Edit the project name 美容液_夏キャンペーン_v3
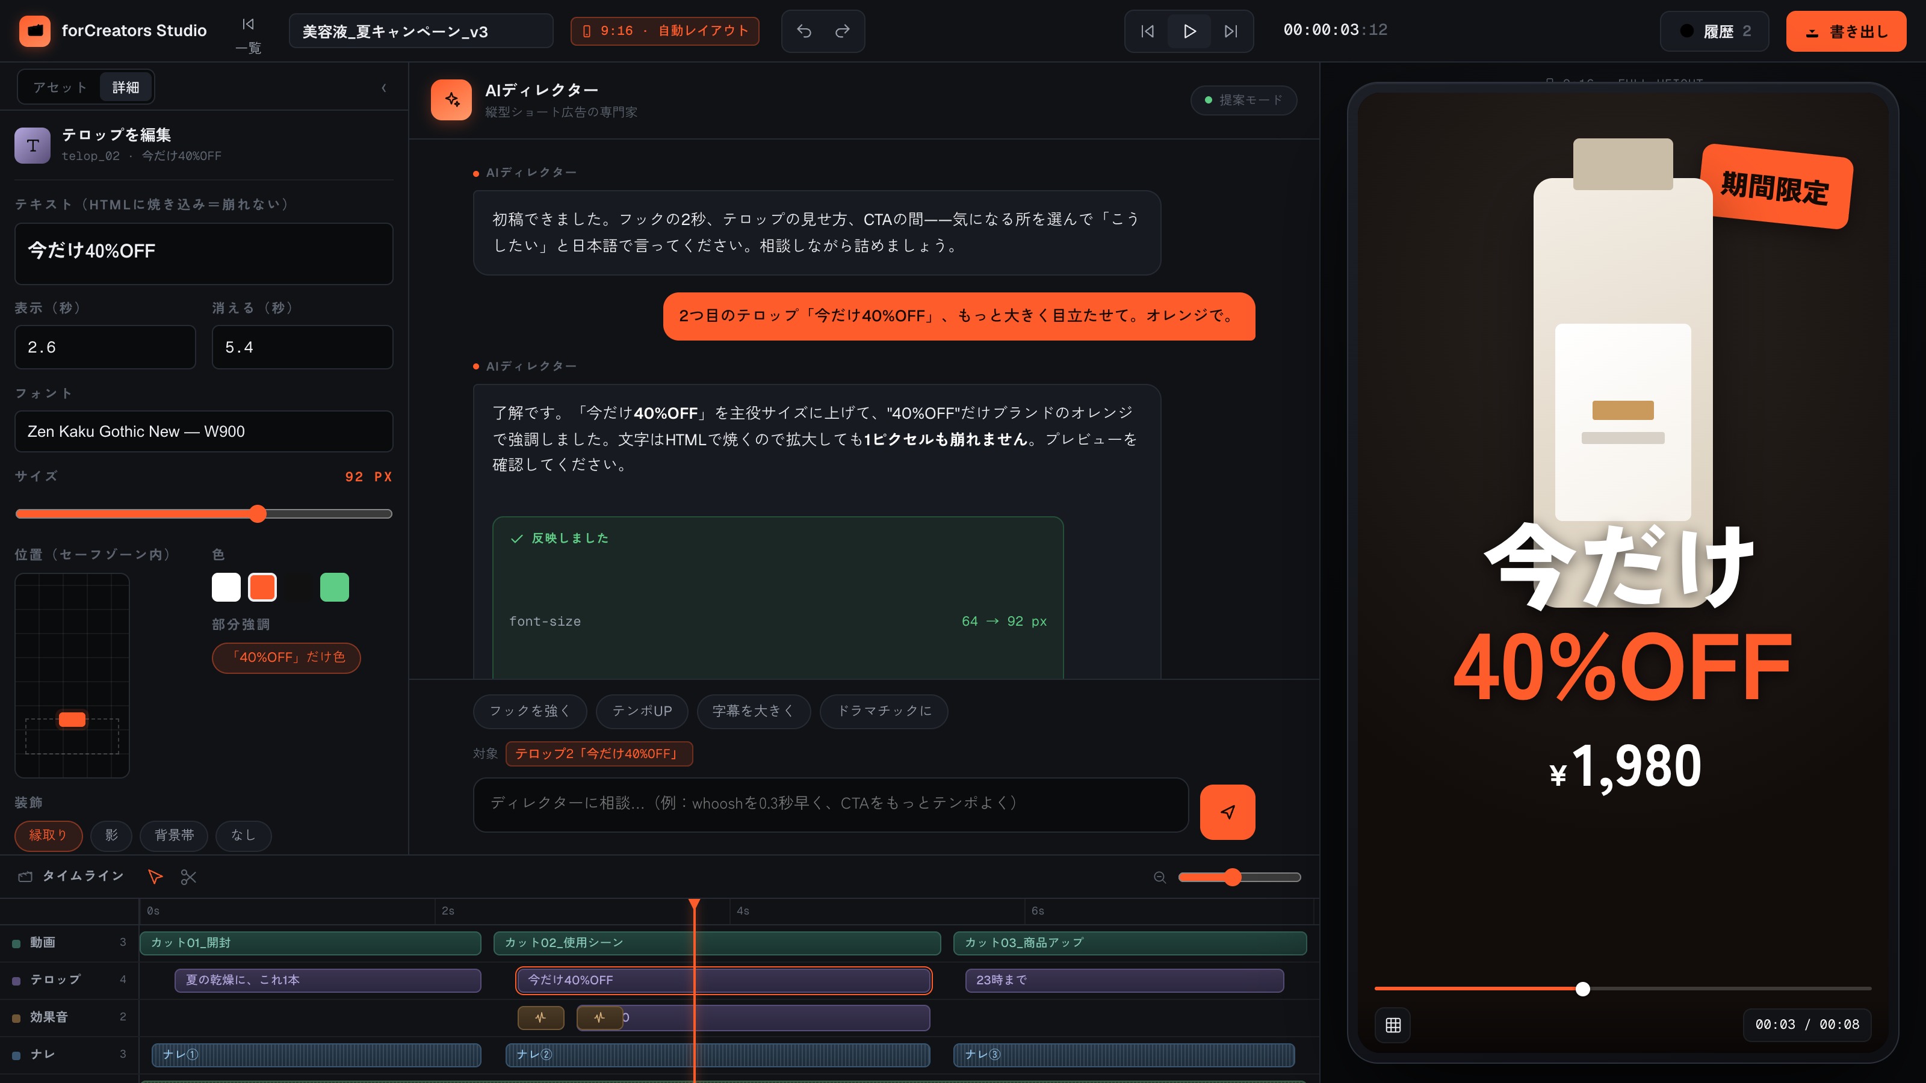Image resolution: width=1926 pixels, height=1083 pixels. click(421, 31)
